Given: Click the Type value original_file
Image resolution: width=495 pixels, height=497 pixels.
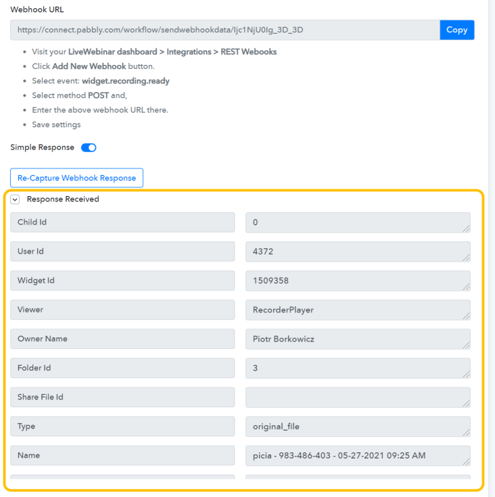Looking at the screenshot, I should point(357,426).
